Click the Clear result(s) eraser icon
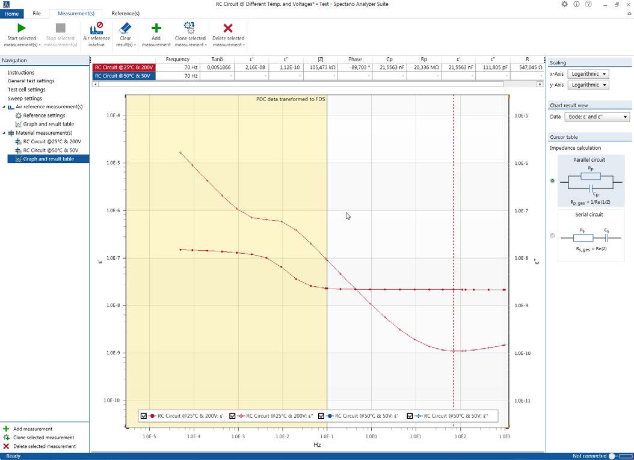 [125, 28]
